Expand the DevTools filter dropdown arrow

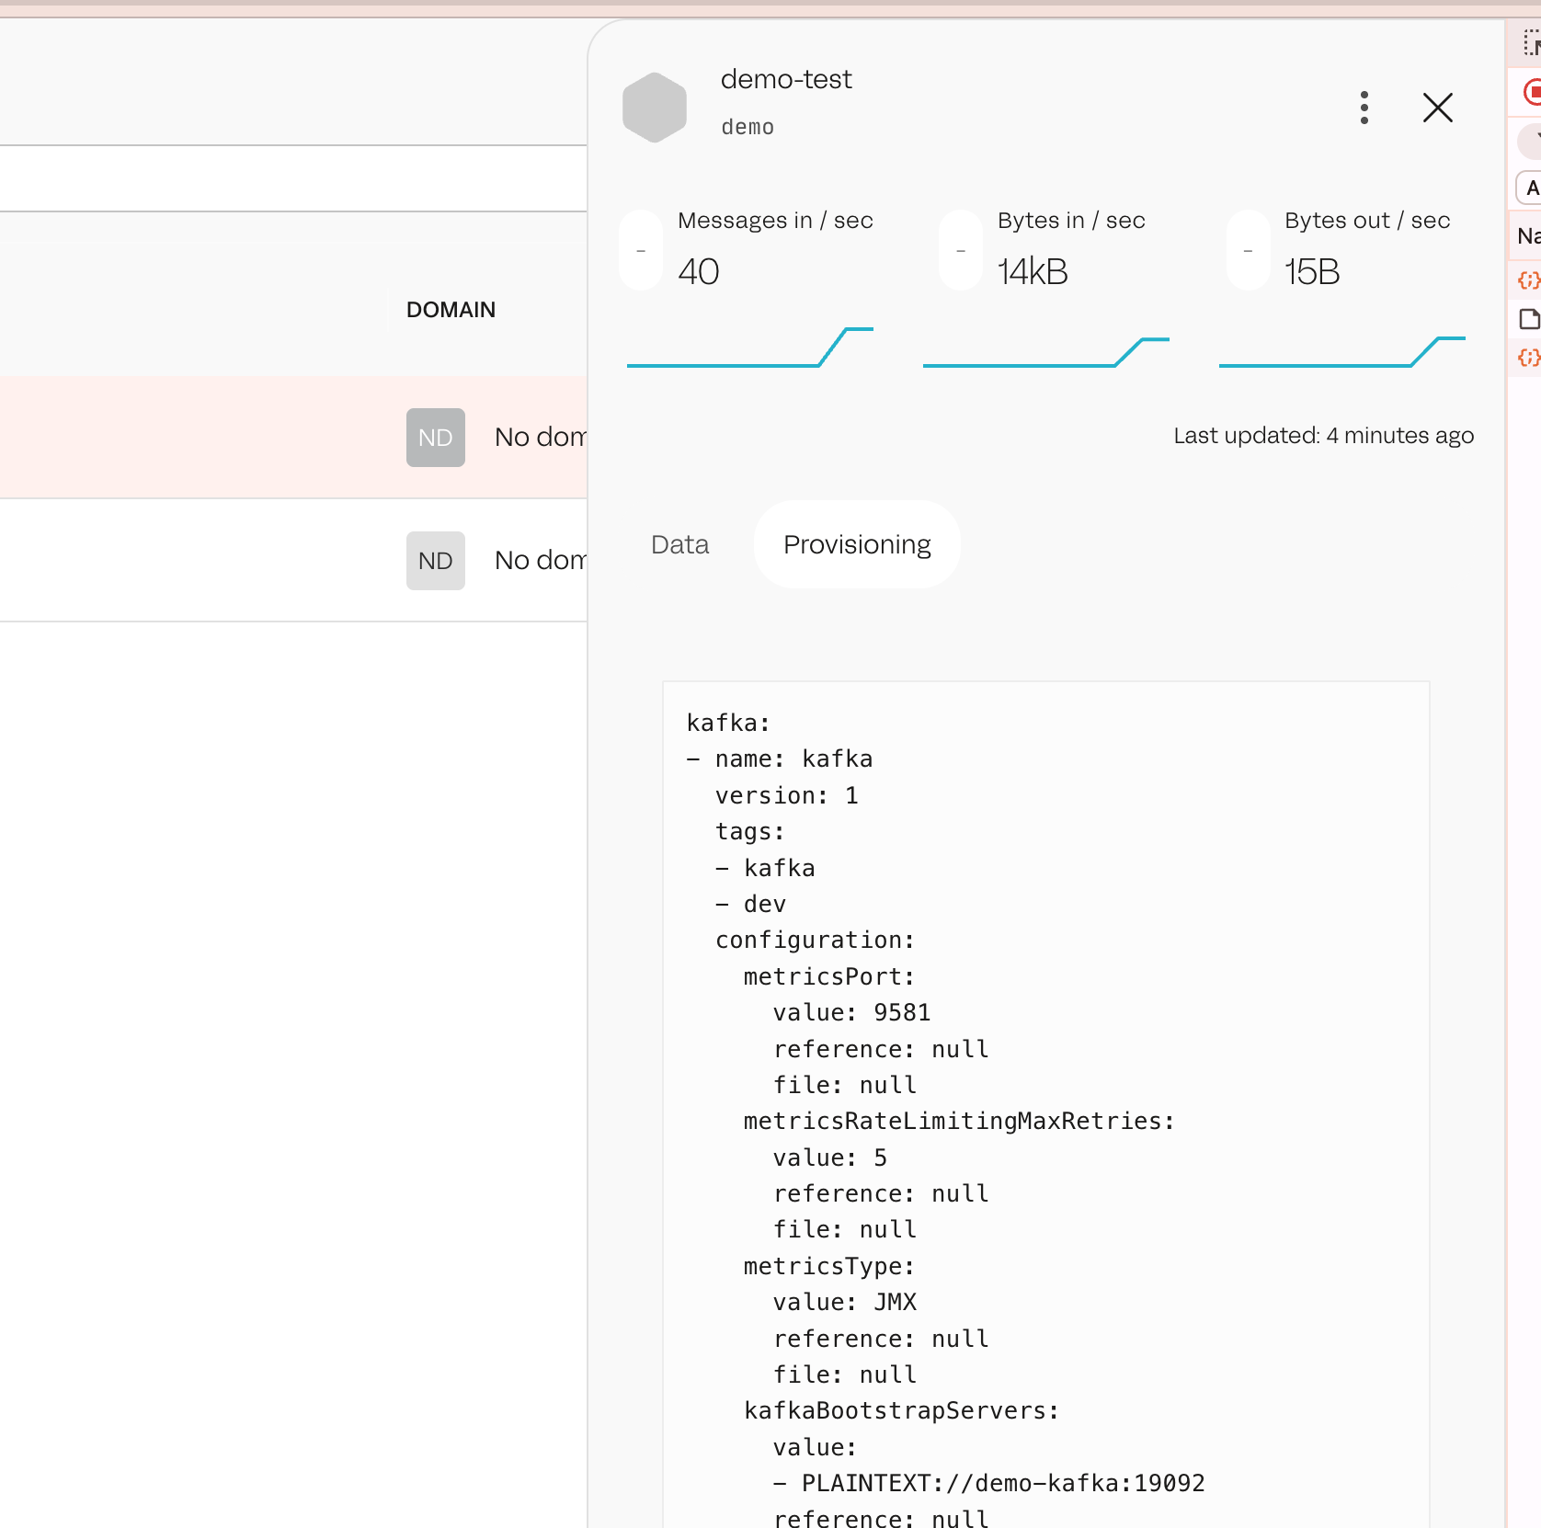[x=1534, y=139]
